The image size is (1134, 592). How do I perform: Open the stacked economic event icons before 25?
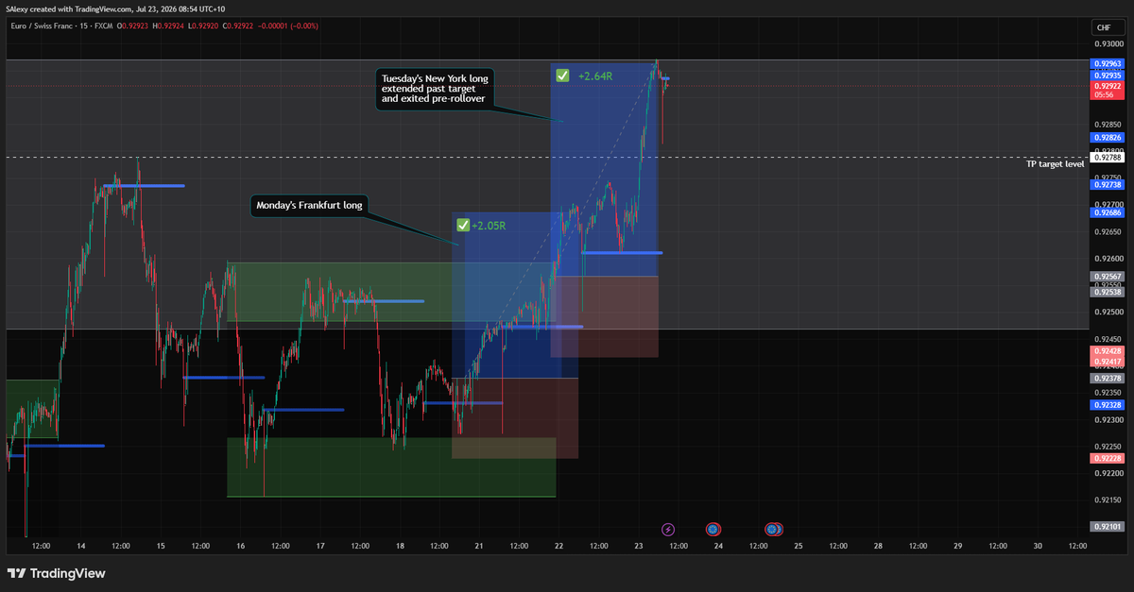click(775, 530)
